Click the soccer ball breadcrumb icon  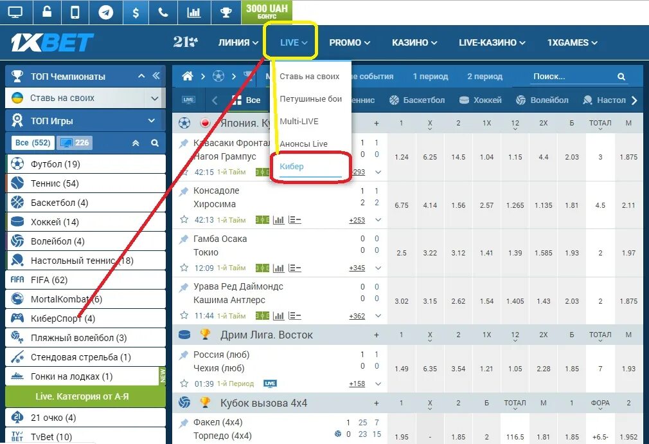[x=218, y=76]
